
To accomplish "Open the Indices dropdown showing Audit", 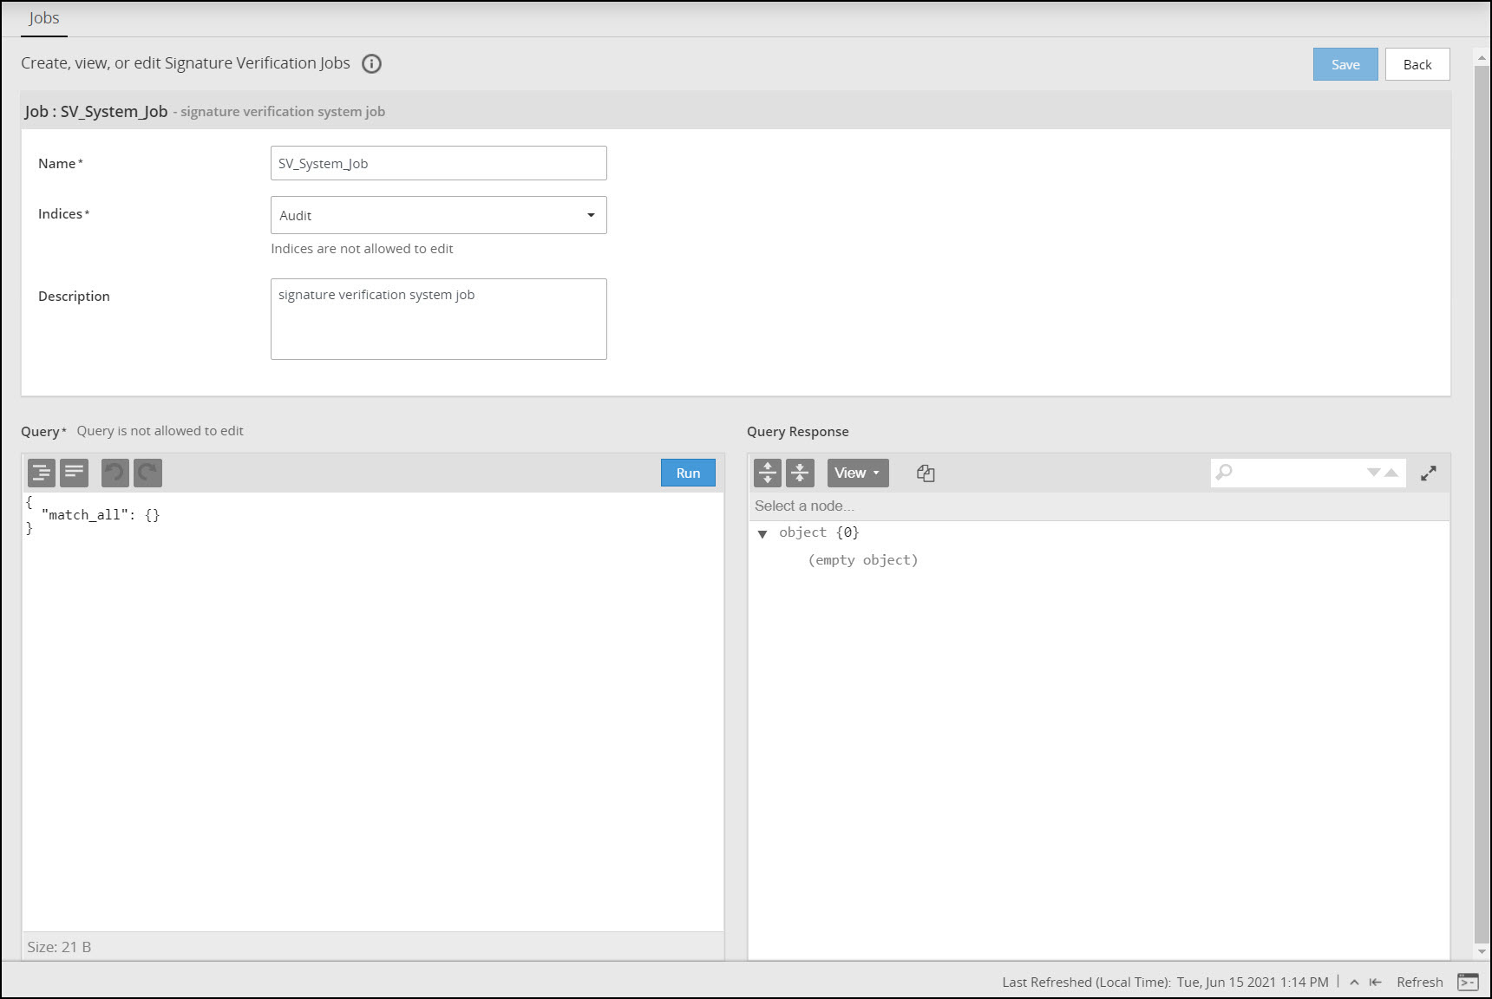I will [x=439, y=215].
